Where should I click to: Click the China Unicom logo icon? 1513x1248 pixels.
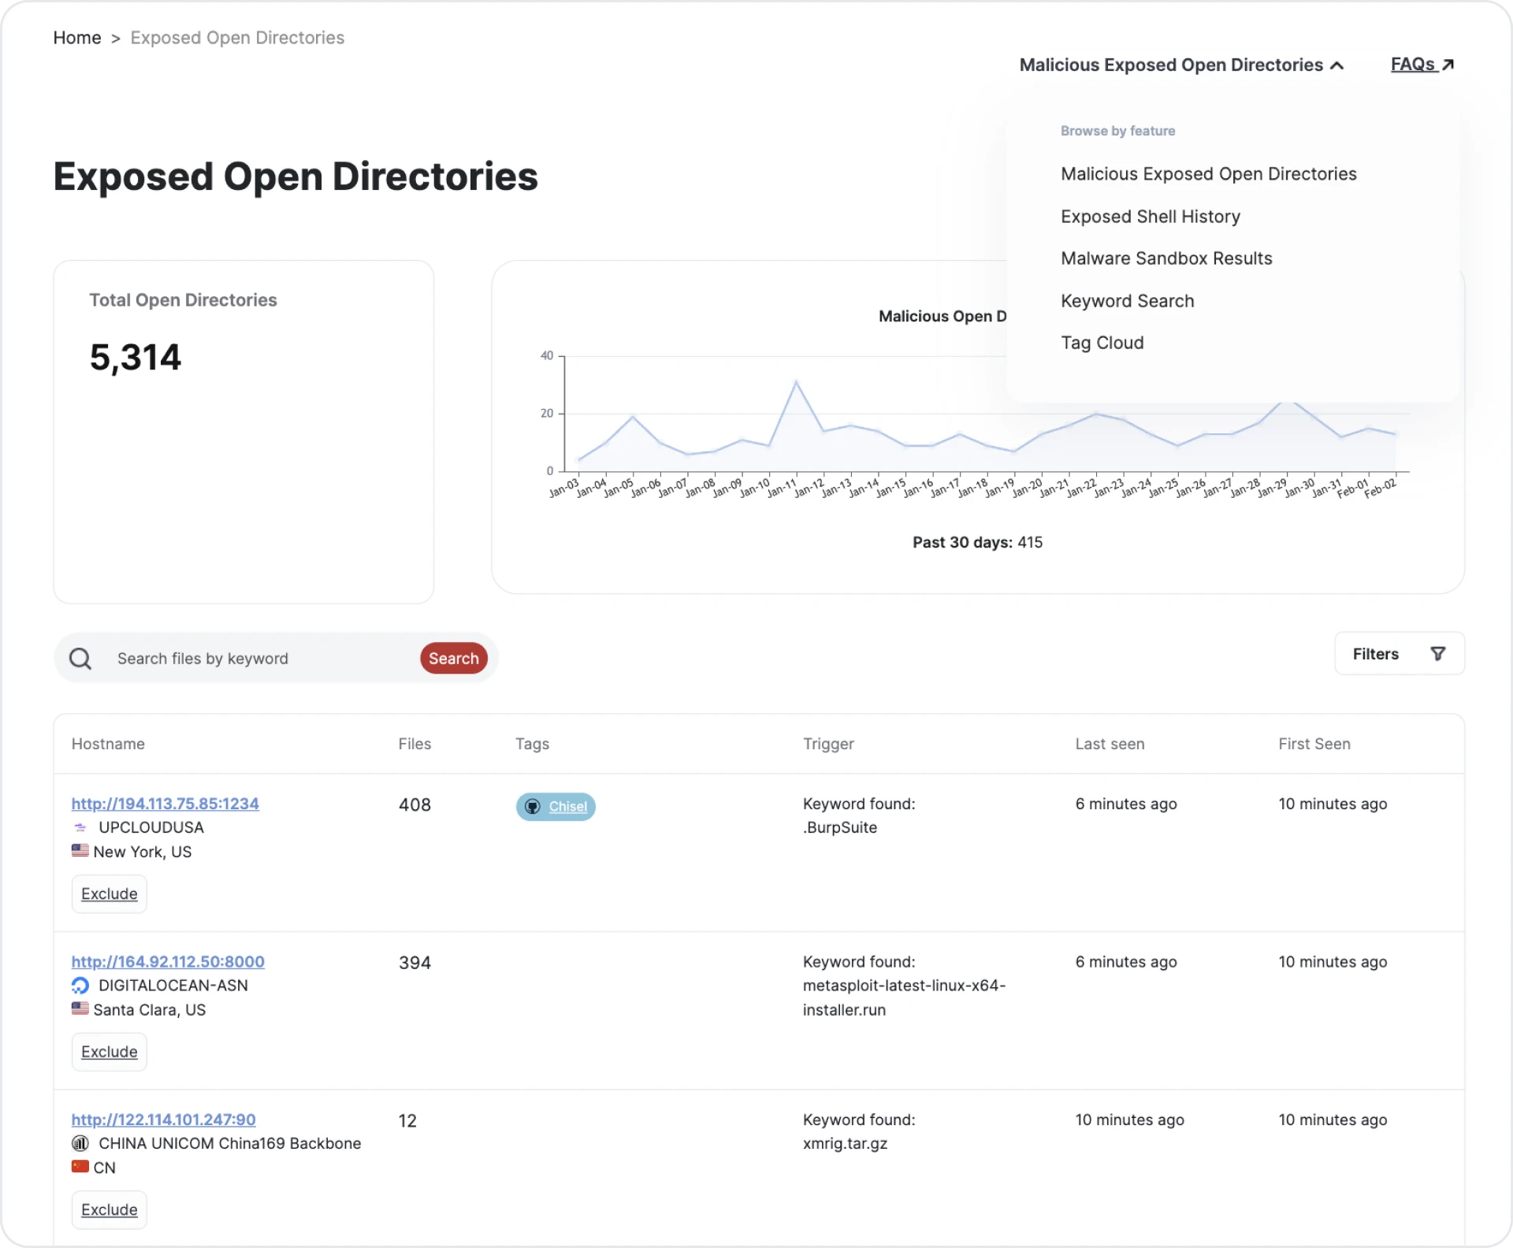[80, 1143]
